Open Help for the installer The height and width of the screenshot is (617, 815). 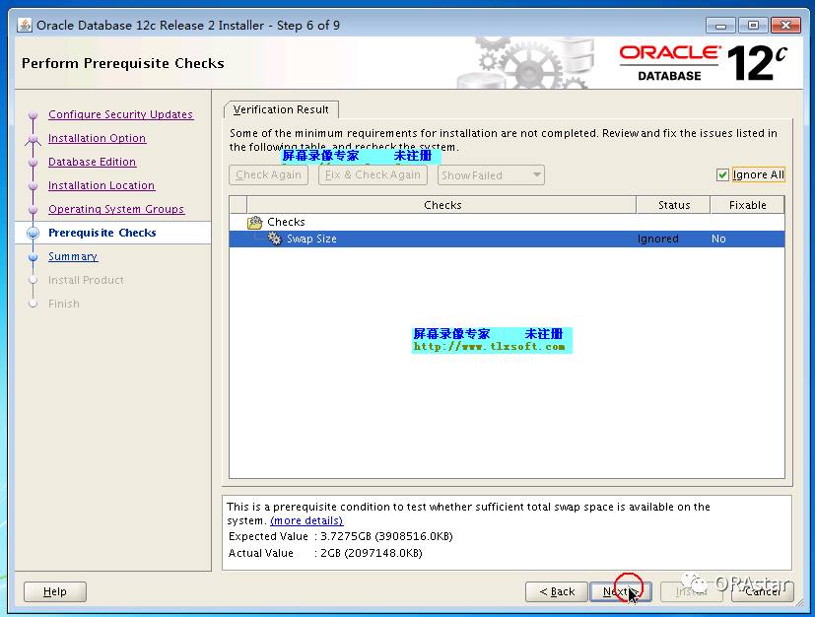[x=54, y=591]
